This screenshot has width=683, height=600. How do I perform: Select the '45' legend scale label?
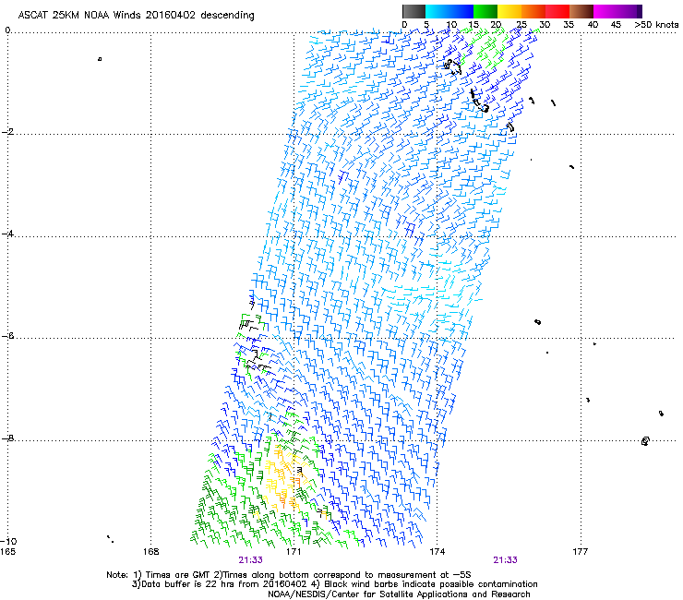[x=616, y=25]
